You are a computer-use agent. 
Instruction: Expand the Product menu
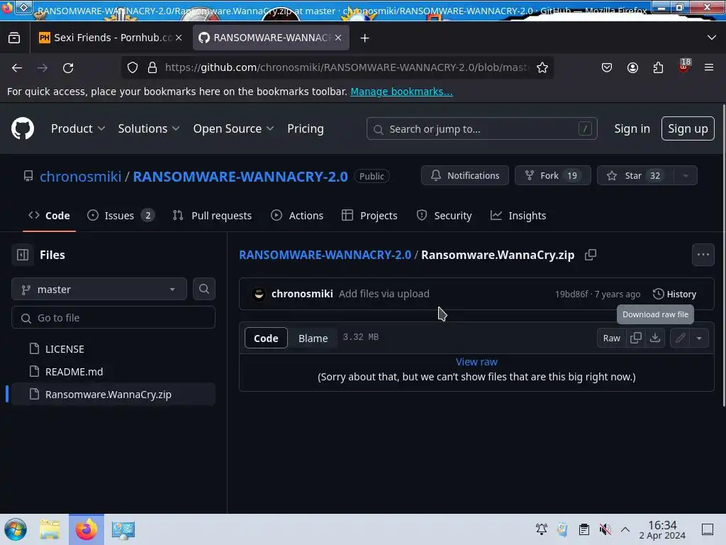coord(78,128)
